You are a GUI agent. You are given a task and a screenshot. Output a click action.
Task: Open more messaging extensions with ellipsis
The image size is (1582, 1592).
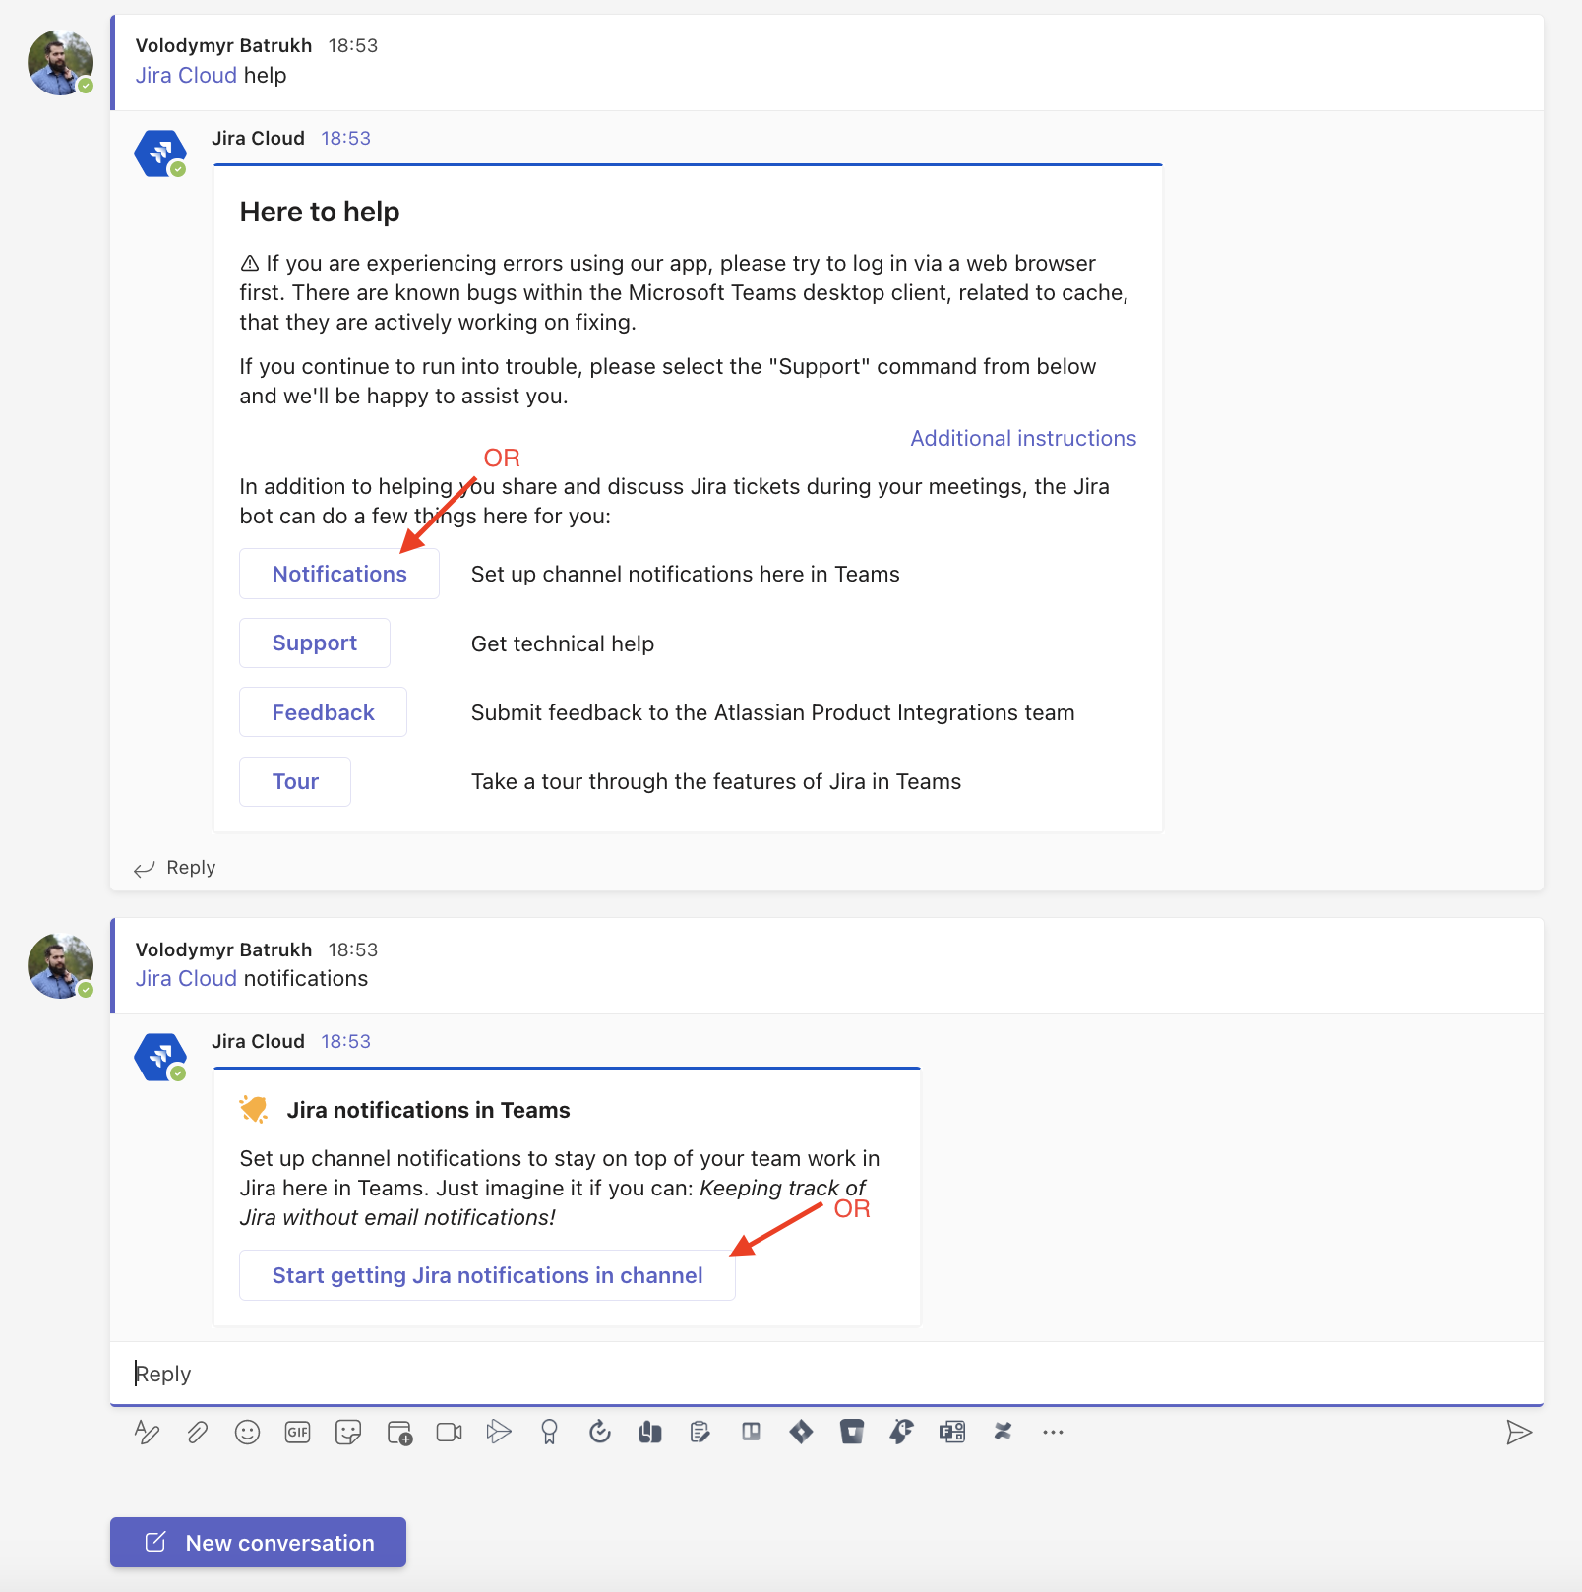point(1052,1432)
